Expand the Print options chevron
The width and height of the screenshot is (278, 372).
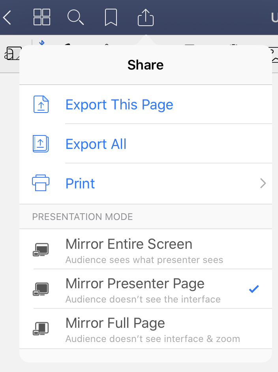tap(263, 183)
